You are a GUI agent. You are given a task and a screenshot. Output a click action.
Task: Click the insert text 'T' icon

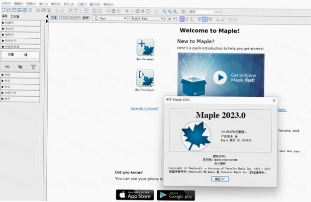point(76,11)
